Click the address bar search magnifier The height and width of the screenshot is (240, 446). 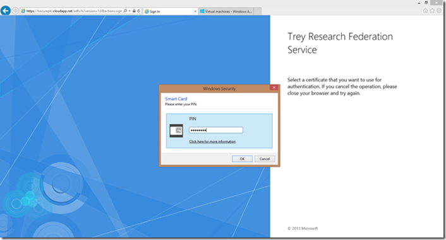(x=125, y=11)
